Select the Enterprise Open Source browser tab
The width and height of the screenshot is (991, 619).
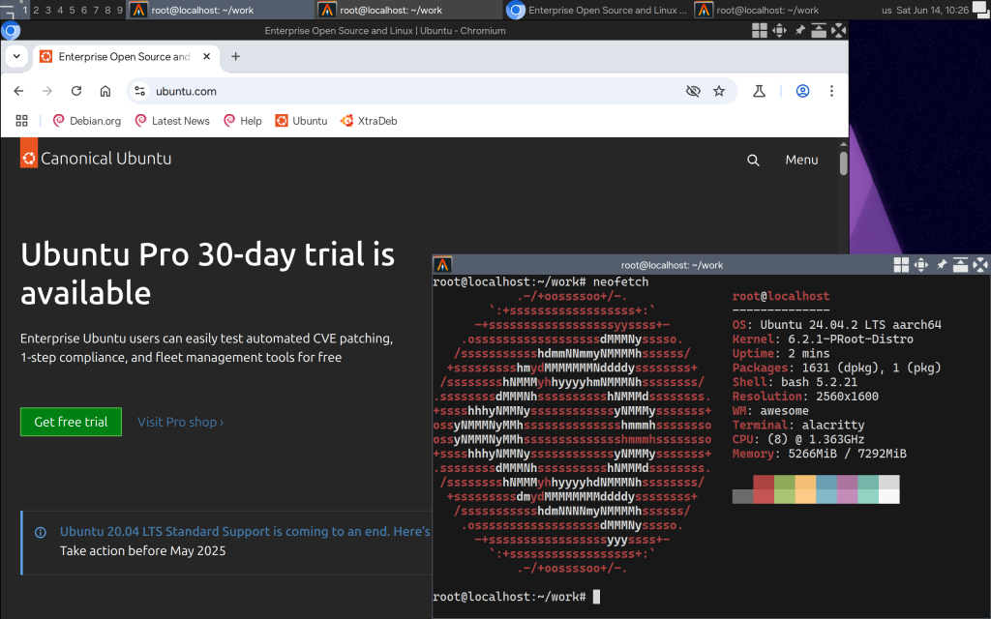[125, 56]
